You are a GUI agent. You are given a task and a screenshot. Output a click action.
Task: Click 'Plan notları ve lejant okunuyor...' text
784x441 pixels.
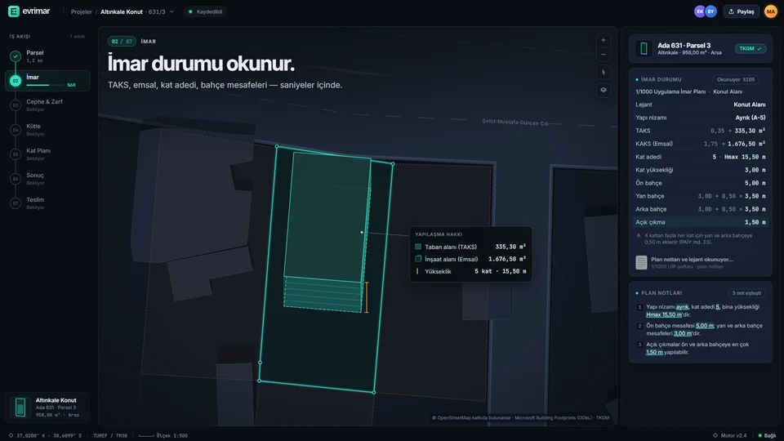click(692, 260)
